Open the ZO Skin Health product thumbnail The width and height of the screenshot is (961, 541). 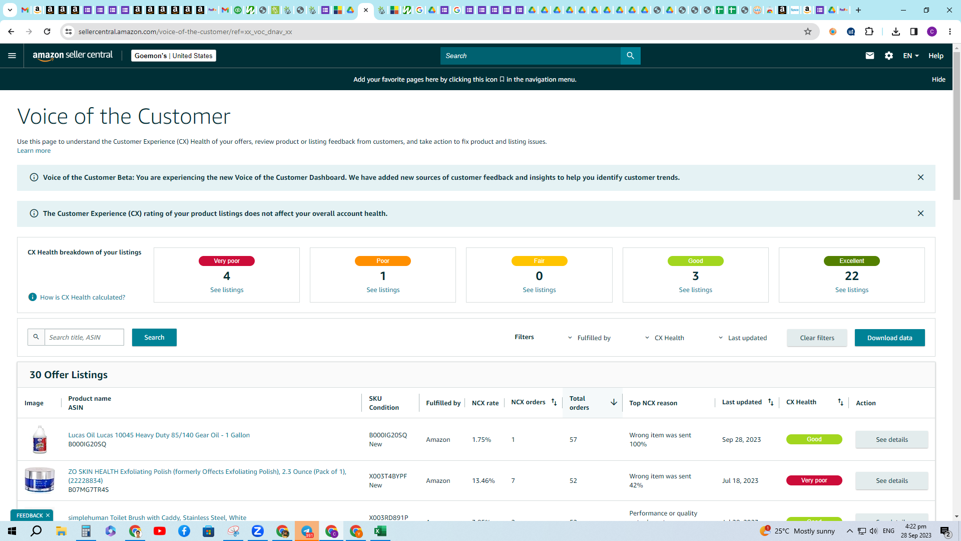(x=40, y=480)
